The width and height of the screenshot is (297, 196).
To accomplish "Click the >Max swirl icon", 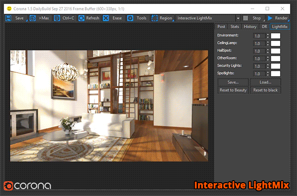I will pyautogui.click(x=33, y=18).
